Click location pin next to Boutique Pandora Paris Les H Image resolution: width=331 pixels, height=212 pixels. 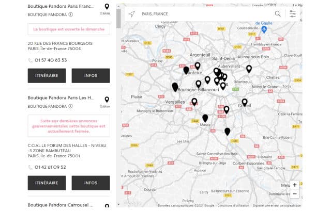point(107,100)
